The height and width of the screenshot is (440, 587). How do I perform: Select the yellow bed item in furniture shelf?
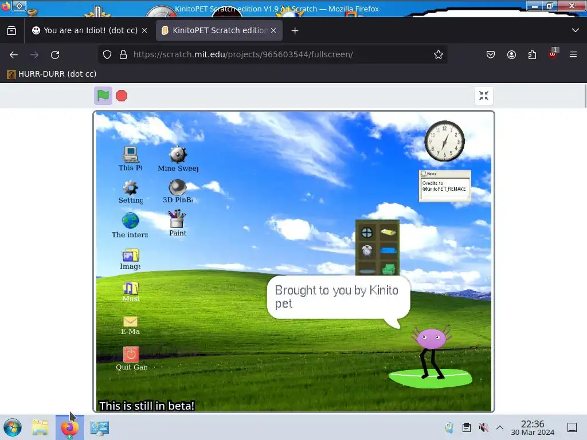coord(388,233)
